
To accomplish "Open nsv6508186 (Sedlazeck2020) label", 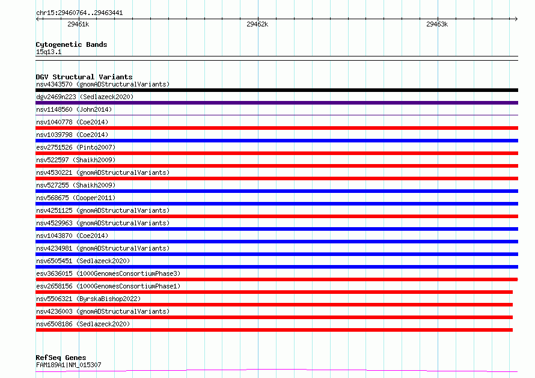I will point(83,324).
